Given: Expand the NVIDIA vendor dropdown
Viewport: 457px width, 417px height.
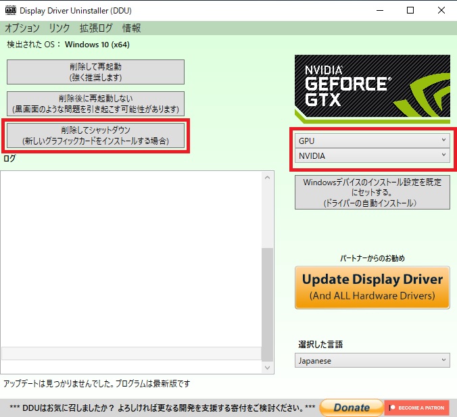Looking at the screenshot, I should point(372,155).
